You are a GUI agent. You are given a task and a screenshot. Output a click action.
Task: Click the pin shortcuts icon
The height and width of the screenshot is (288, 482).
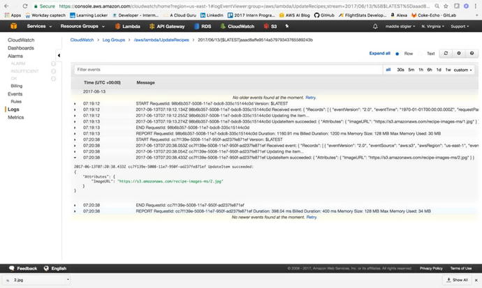pyautogui.click(x=287, y=26)
